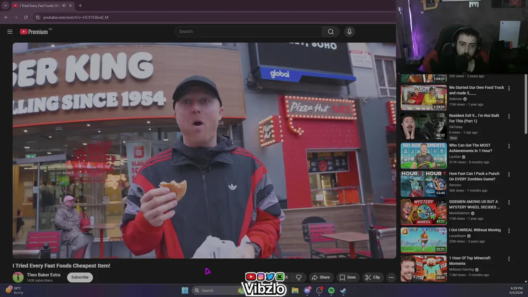The width and height of the screenshot is (528, 297).
Task: Click the VikTobey channel name
Action: coord(456,127)
